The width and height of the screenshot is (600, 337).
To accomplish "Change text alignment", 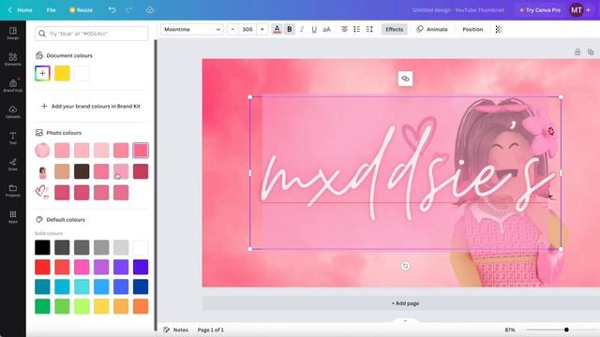I will [x=344, y=29].
